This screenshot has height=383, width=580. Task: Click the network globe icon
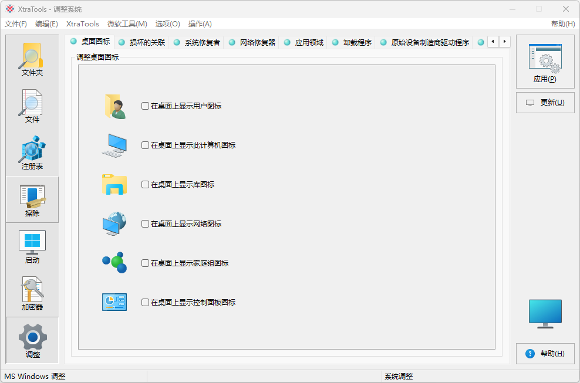[x=114, y=223]
